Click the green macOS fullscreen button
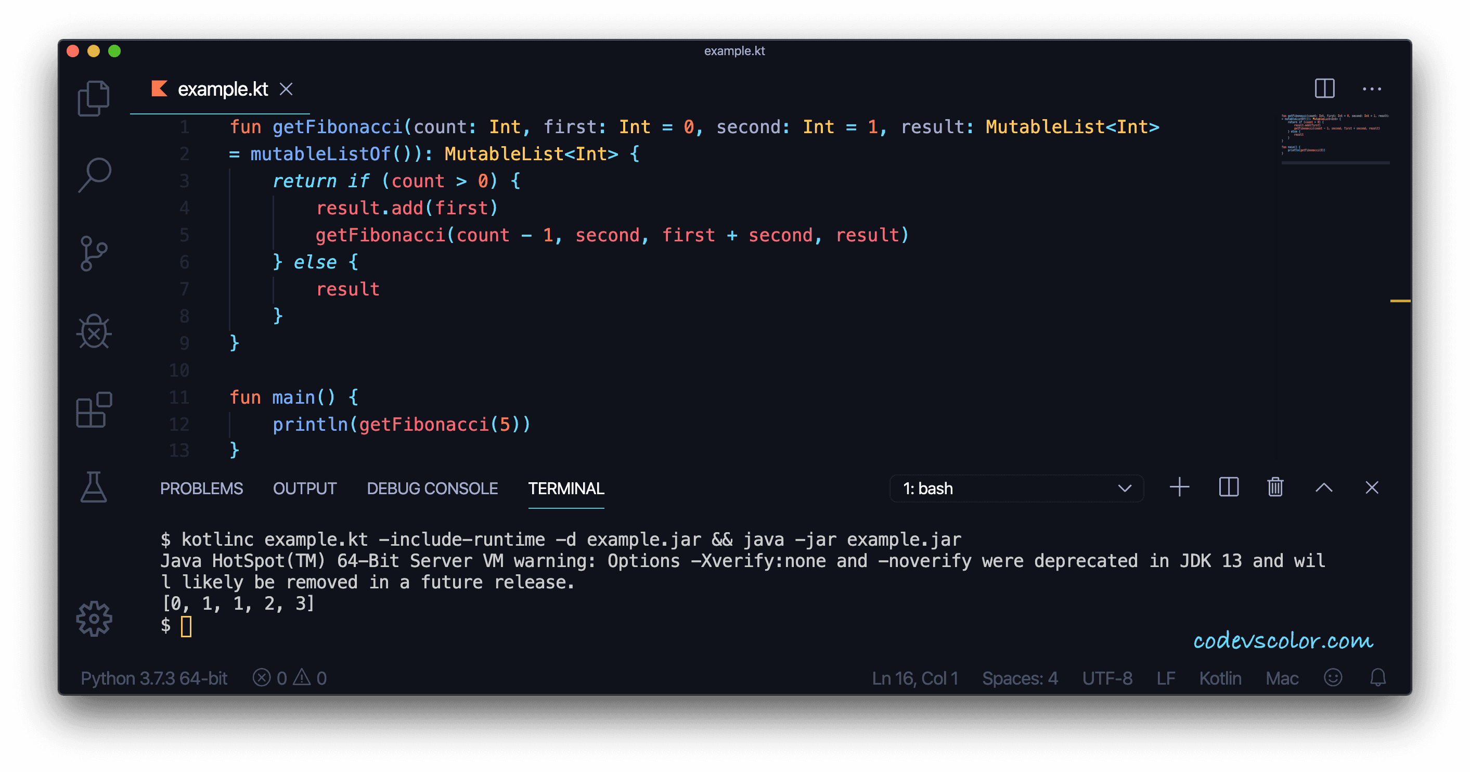Viewport: 1470px width, 772px height. [114, 52]
